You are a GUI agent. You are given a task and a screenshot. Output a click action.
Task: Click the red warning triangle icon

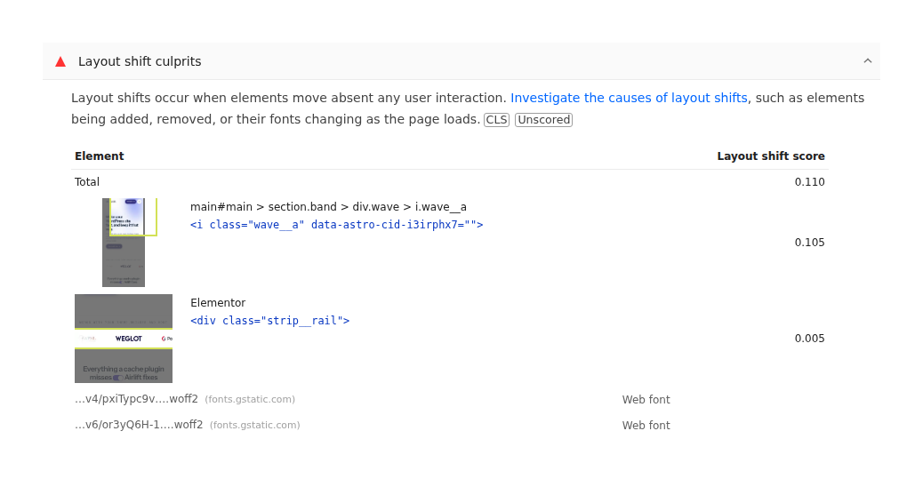point(60,62)
